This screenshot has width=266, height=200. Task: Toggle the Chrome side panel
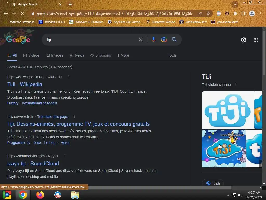(x=244, y=14)
